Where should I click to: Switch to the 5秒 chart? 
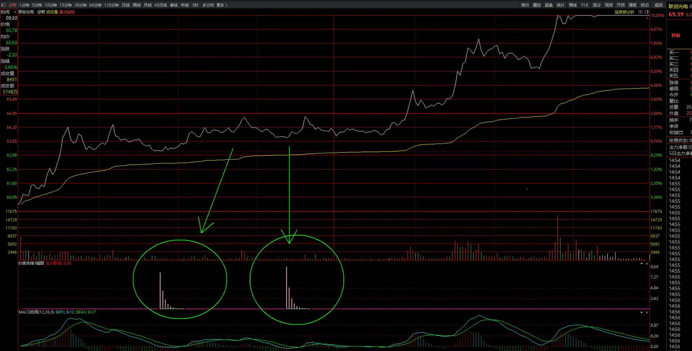[x=196, y=5]
